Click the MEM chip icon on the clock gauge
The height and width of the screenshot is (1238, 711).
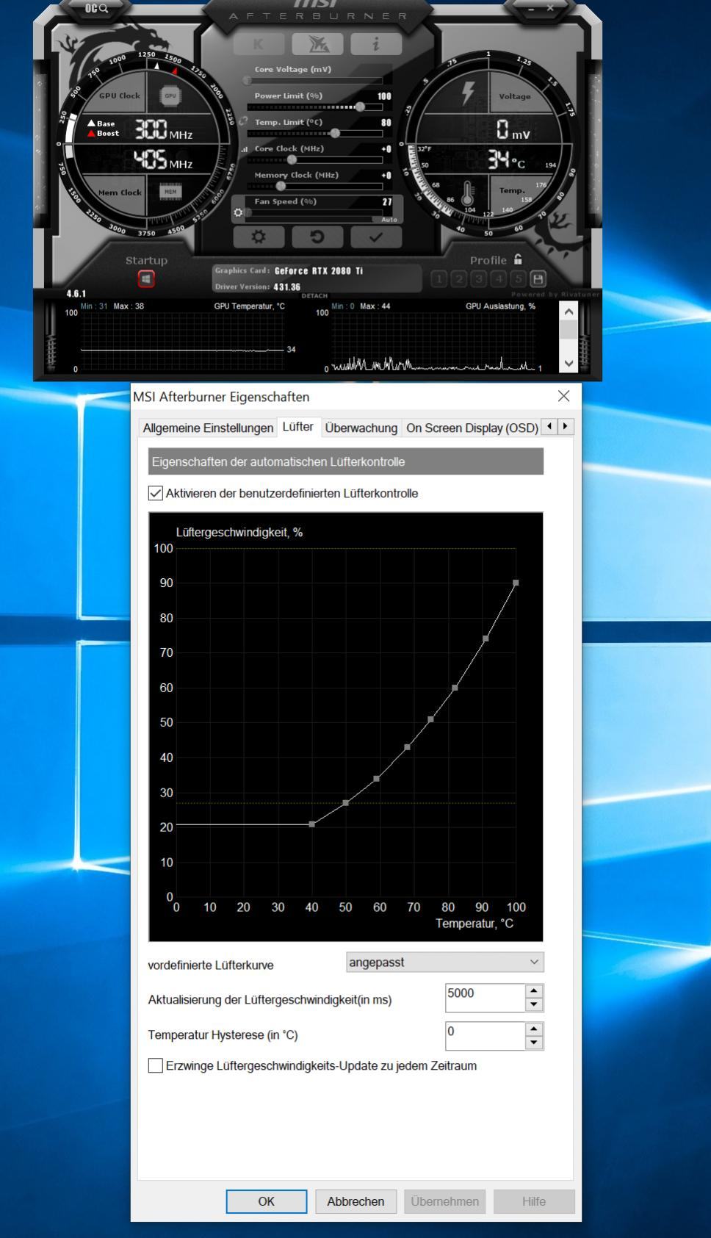[170, 192]
